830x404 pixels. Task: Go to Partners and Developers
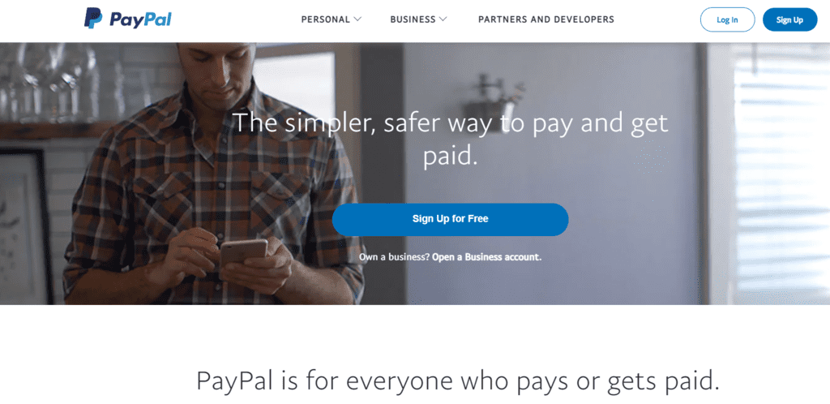point(546,19)
